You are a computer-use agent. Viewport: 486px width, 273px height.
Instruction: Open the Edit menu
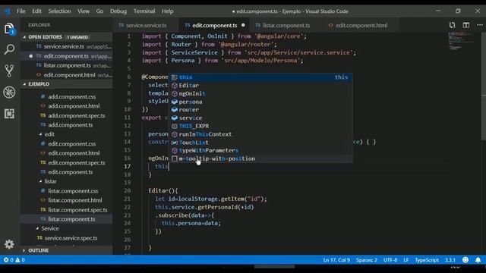coord(36,11)
